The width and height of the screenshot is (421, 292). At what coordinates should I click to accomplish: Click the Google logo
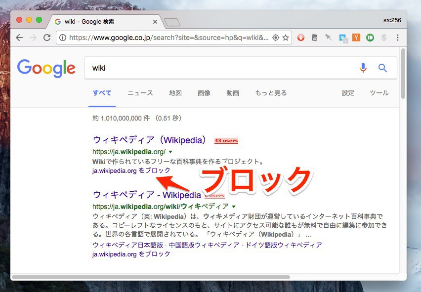pyautogui.click(x=46, y=69)
